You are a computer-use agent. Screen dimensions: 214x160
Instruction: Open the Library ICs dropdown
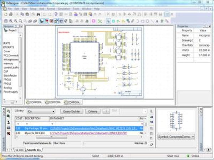point(52,111)
